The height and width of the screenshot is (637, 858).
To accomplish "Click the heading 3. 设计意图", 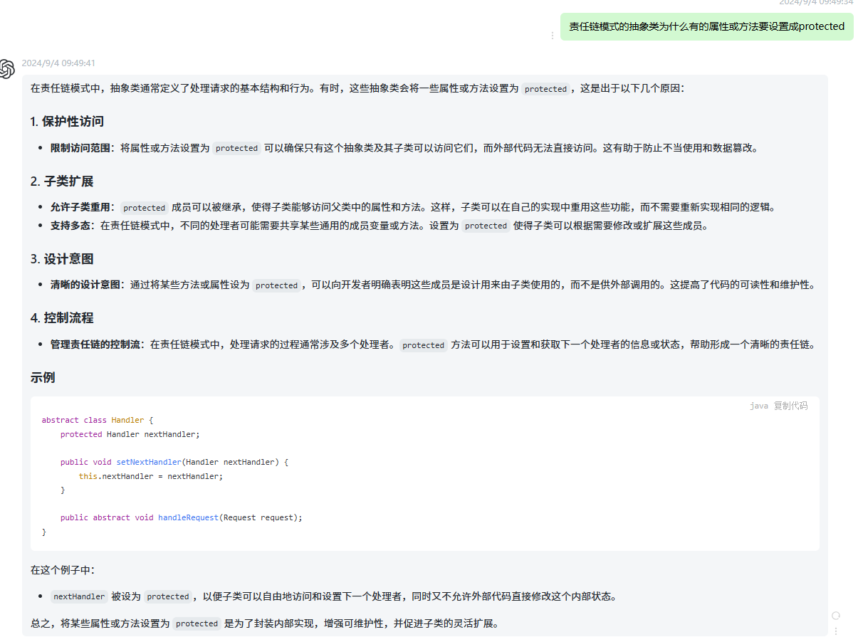I will pyautogui.click(x=62, y=259).
